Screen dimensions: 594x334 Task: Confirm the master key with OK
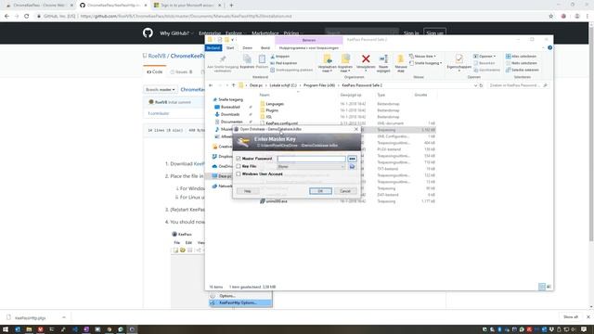[x=320, y=191]
